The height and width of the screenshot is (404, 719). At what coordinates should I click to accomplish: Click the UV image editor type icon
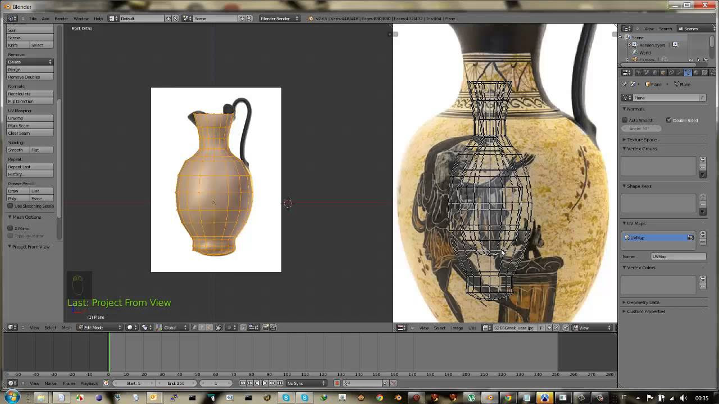pos(401,328)
